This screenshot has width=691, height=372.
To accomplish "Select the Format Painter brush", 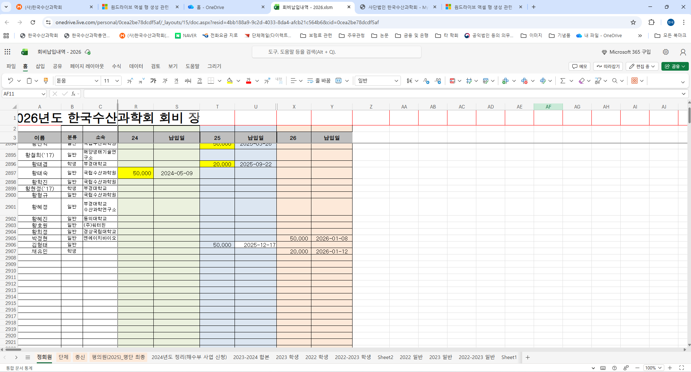I will [46, 81].
